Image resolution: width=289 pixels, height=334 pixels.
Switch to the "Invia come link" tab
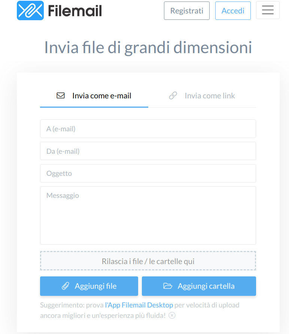pos(210,96)
